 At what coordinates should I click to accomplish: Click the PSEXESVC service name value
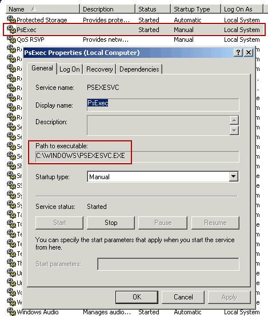click(103, 88)
